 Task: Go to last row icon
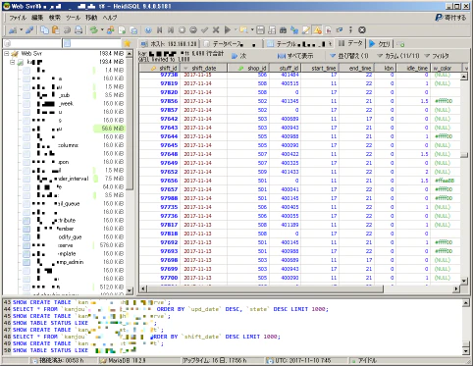[x=171, y=30]
